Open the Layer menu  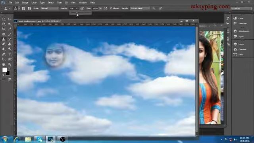tap(34, 3)
